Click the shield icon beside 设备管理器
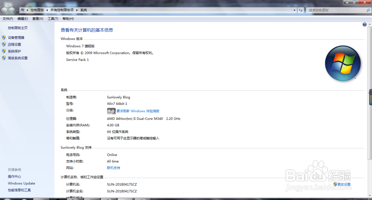The height and width of the screenshot is (200, 372). (x=4, y=37)
